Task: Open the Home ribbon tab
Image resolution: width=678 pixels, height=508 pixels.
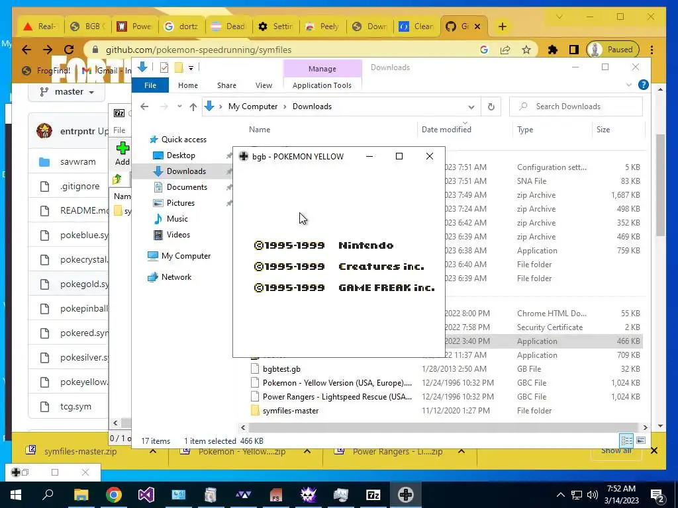Action: point(187,85)
